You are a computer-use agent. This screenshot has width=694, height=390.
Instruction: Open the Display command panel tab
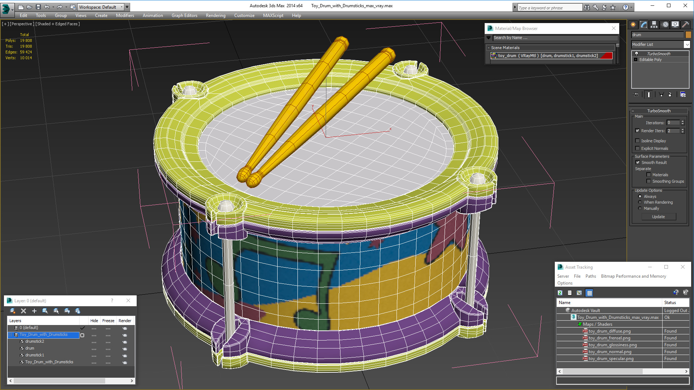click(675, 25)
